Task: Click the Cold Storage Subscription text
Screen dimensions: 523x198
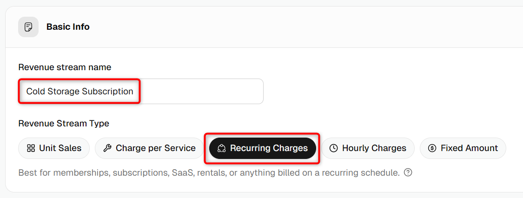Action: click(x=79, y=92)
